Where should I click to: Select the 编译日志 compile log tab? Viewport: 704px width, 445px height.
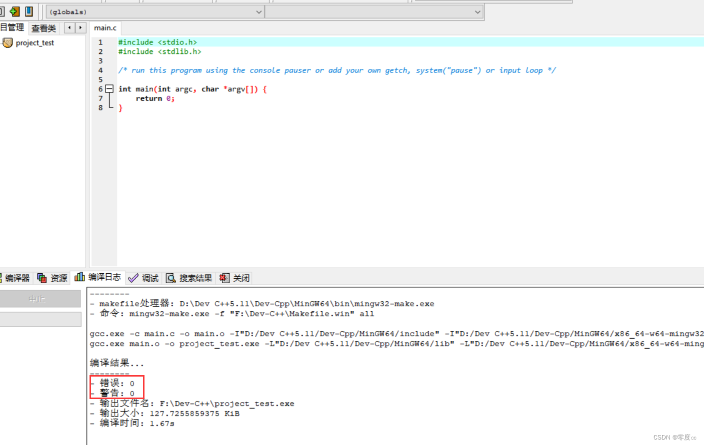click(97, 277)
